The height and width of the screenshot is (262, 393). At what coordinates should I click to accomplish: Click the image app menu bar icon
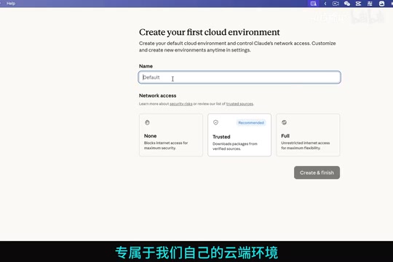[381, 4]
